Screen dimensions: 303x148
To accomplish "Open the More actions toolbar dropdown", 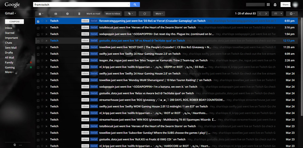I will click(159, 14).
